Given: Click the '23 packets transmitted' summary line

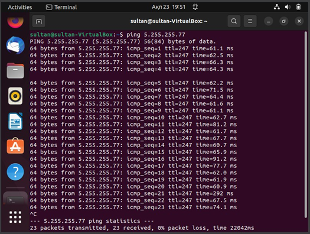Looking at the screenshot, I should (x=142, y=228).
